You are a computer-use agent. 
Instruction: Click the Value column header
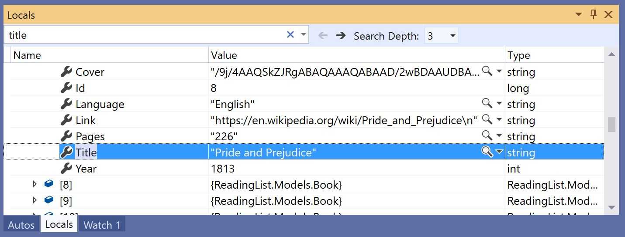[357, 55]
